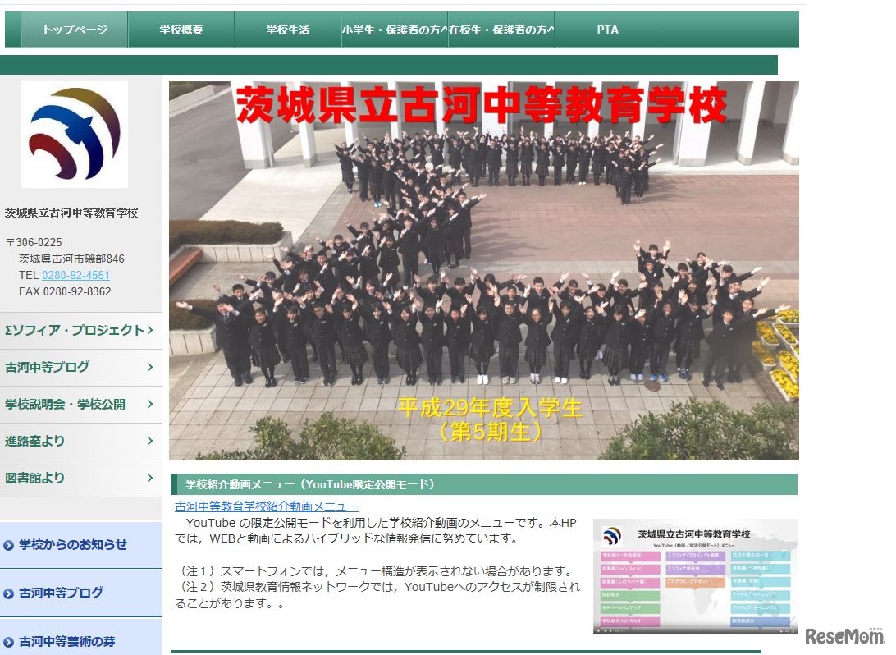Expand 進路室より using its chevron

[x=150, y=441]
